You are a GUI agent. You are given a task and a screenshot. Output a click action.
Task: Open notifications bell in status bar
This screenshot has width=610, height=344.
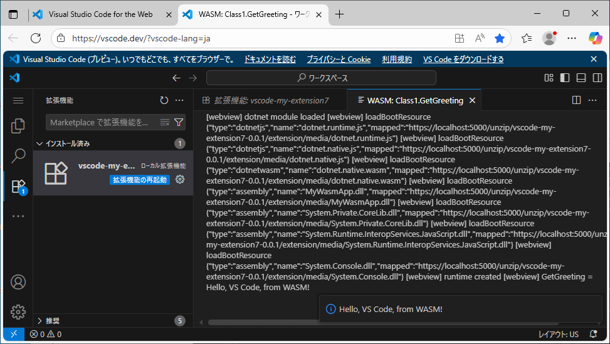[x=593, y=334]
